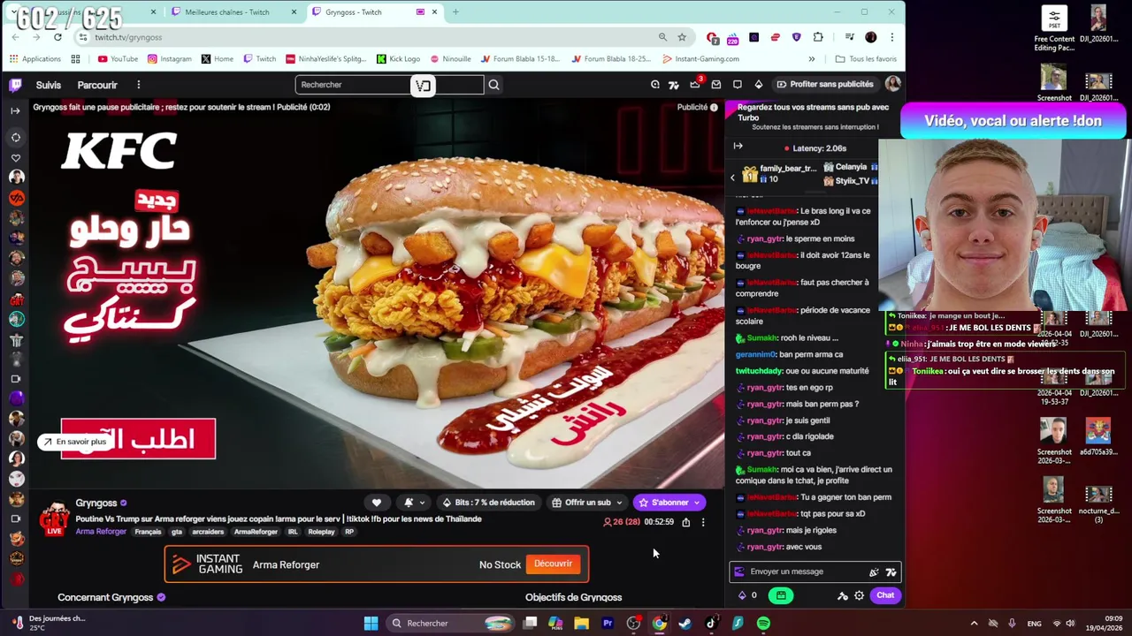Open chat settings gear icon
The height and width of the screenshot is (636, 1132).
[x=859, y=595]
